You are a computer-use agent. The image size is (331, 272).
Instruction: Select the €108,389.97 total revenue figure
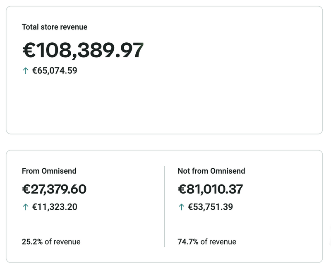click(83, 51)
